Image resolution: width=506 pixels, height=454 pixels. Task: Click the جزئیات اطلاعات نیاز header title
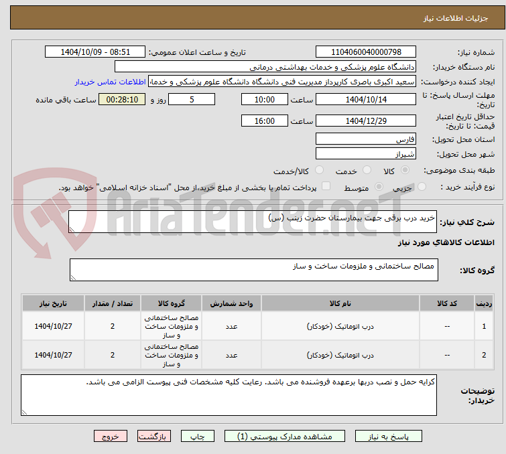[x=455, y=18]
